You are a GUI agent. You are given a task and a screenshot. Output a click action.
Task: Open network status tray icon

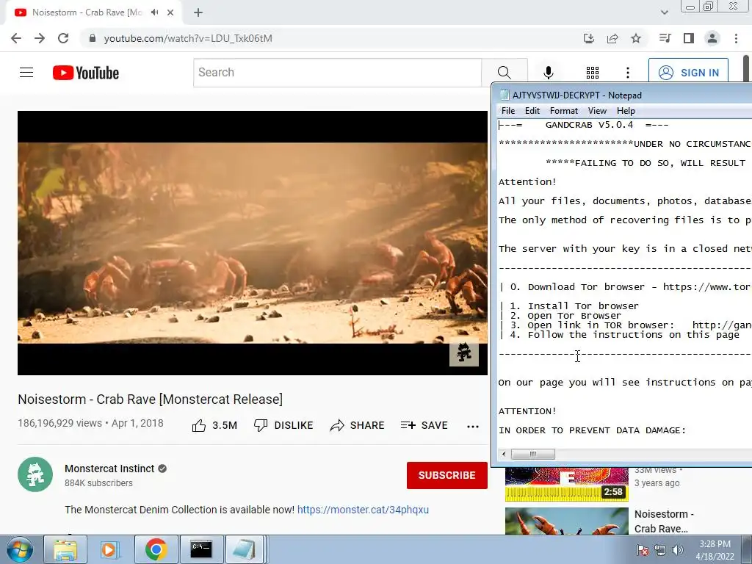[660, 550]
